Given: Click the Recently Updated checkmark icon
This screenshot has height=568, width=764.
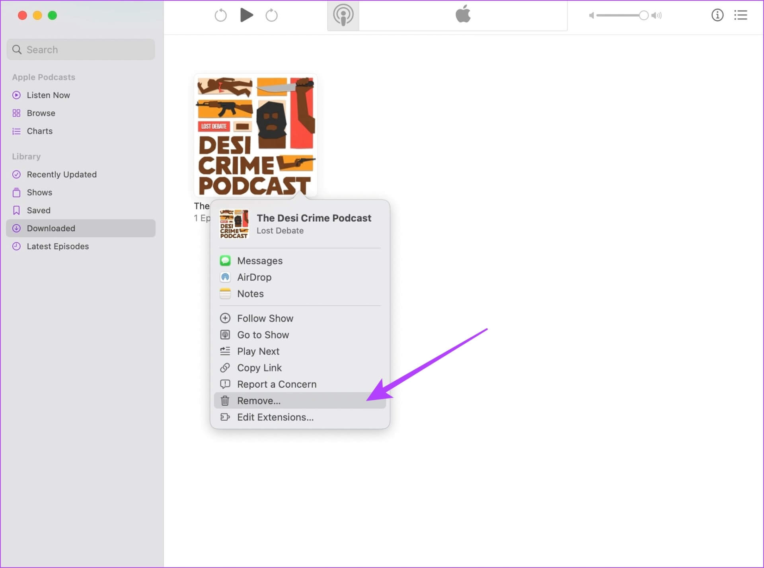Looking at the screenshot, I should coord(16,174).
